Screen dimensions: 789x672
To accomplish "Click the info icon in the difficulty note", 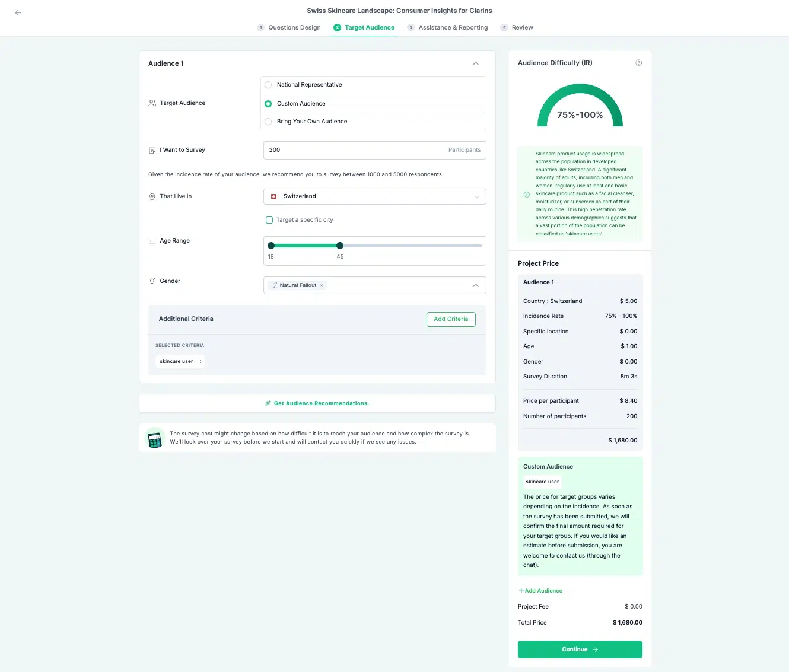I will [x=527, y=195].
